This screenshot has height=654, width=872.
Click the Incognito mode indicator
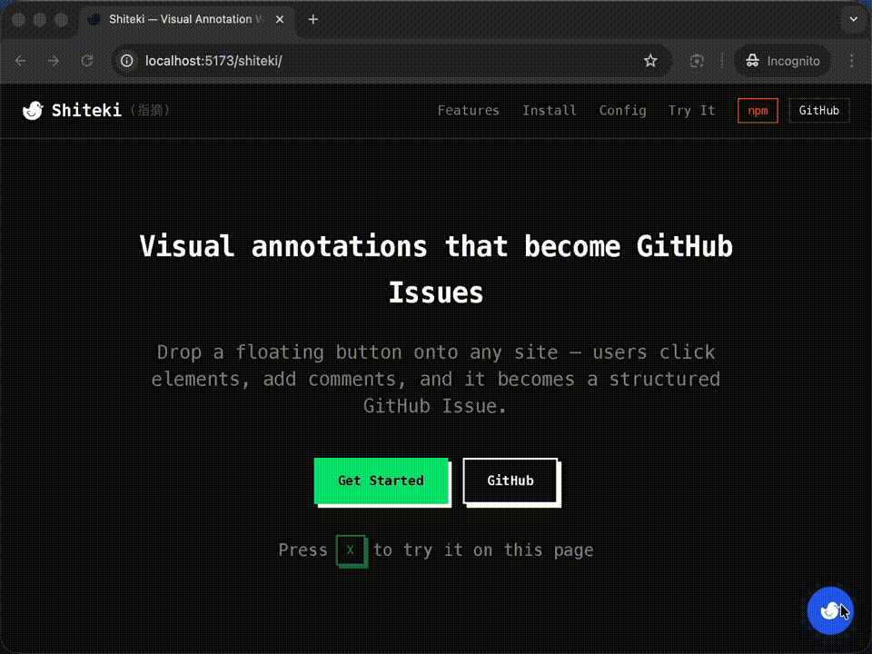point(782,61)
